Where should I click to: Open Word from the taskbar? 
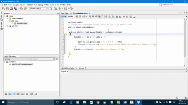pyautogui.click(x=125, y=102)
